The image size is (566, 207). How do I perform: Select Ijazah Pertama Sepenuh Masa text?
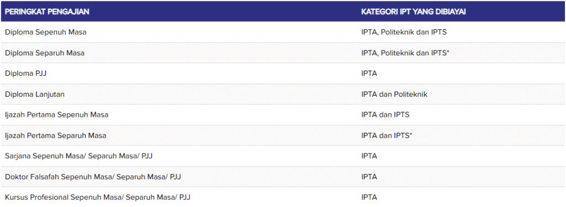pyautogui.click(x=57, y=115)
